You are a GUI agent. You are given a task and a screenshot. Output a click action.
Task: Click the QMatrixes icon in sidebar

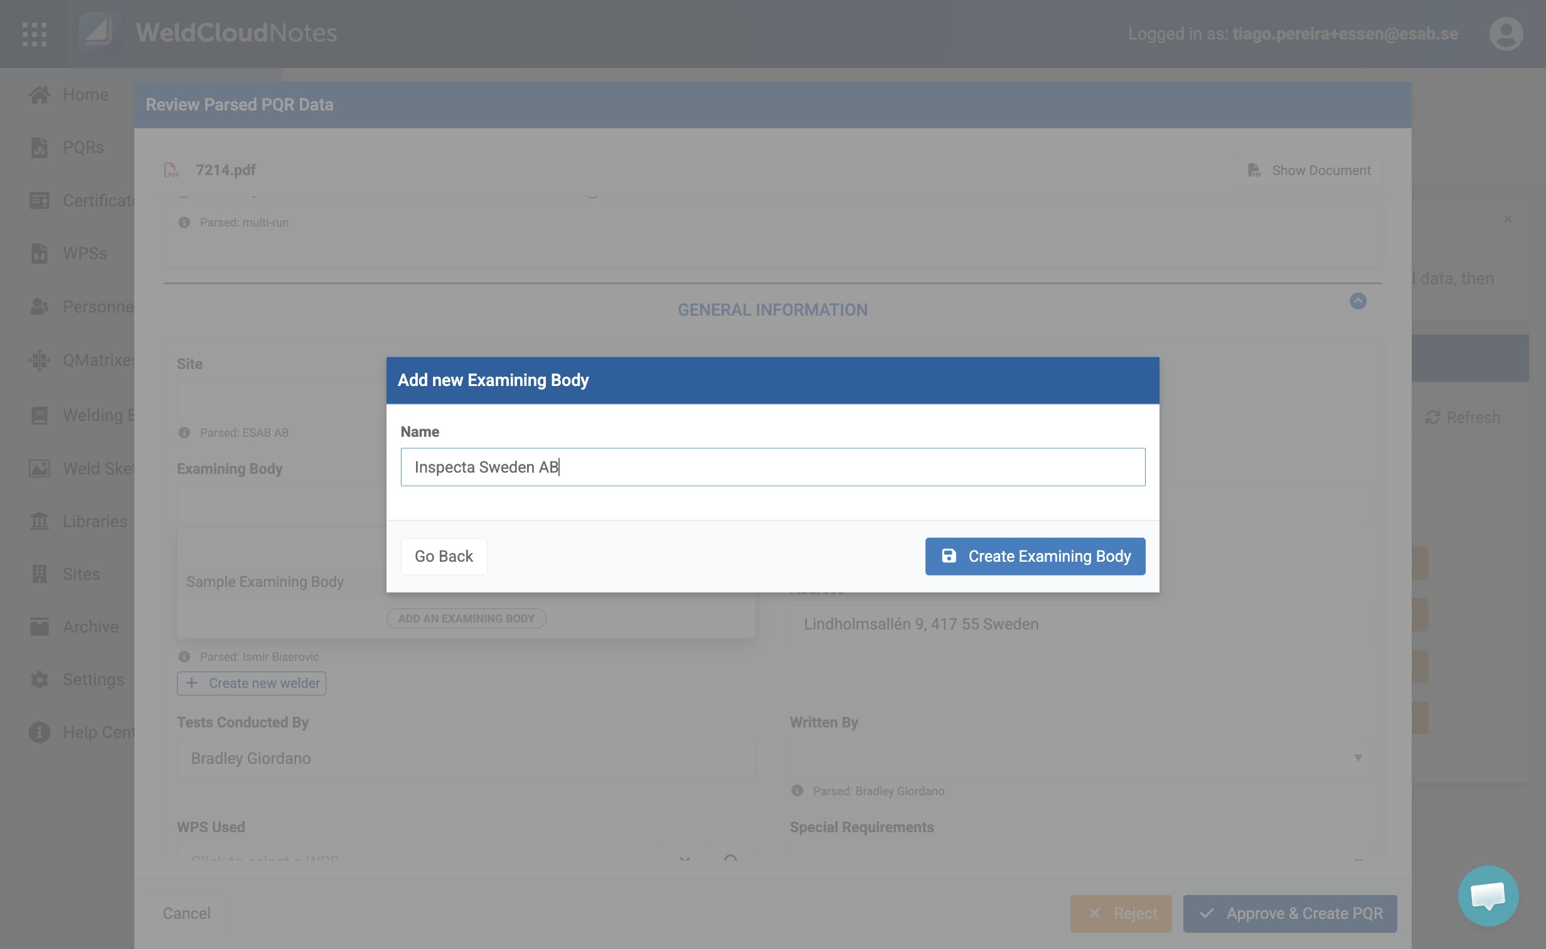pyautogui.click(x=39, y=360)
